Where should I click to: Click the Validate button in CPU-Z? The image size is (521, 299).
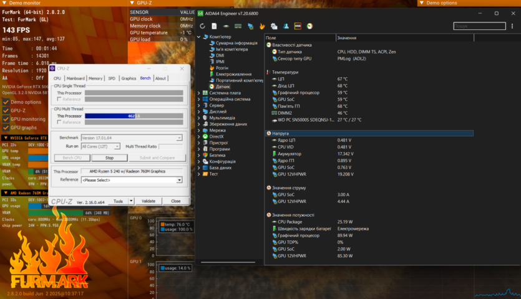pyautogui.click(x=149, y=201)
